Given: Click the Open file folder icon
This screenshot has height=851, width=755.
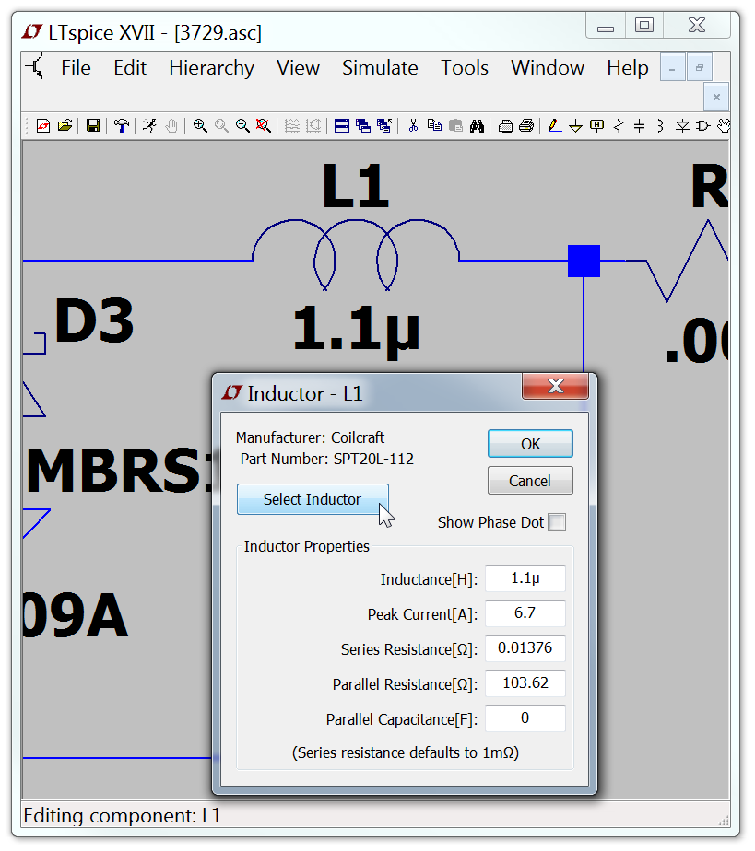Looking at the screenshot, I should [65, 126].
